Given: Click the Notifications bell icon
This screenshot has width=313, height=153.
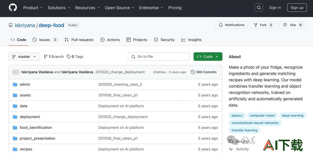Looking at the screenshot, I should (221, 25).
